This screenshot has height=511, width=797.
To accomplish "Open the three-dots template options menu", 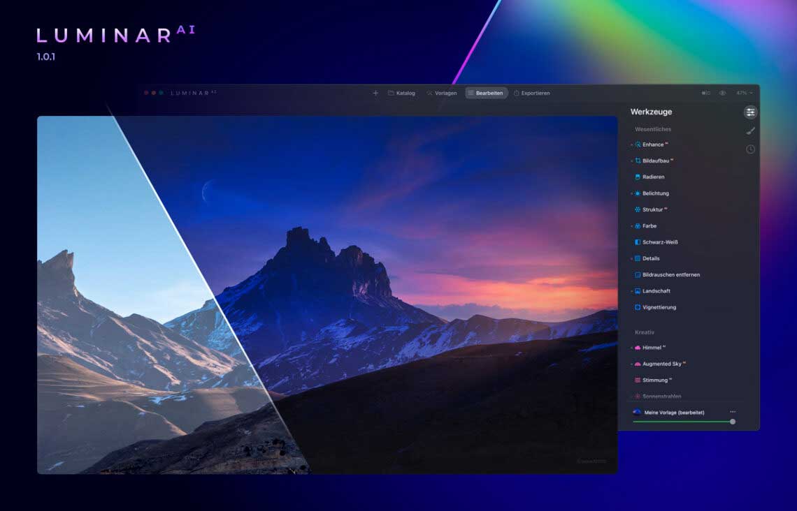I will pos(733,412).
